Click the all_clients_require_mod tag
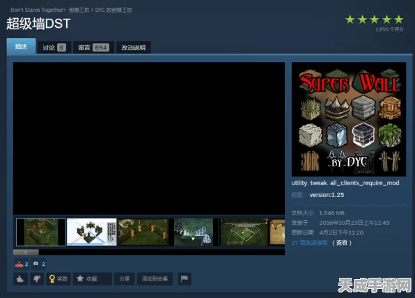The image size is (415, 298). (365, 183)
